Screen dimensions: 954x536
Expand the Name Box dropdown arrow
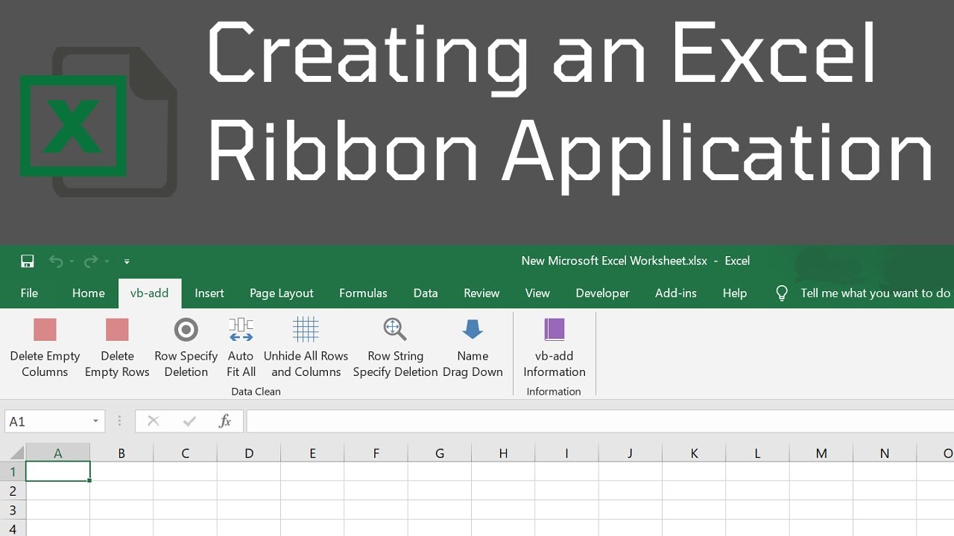95,421
